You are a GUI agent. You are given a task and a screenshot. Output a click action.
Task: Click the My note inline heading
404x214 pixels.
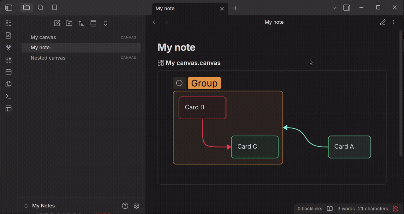(x=176, y=47)
